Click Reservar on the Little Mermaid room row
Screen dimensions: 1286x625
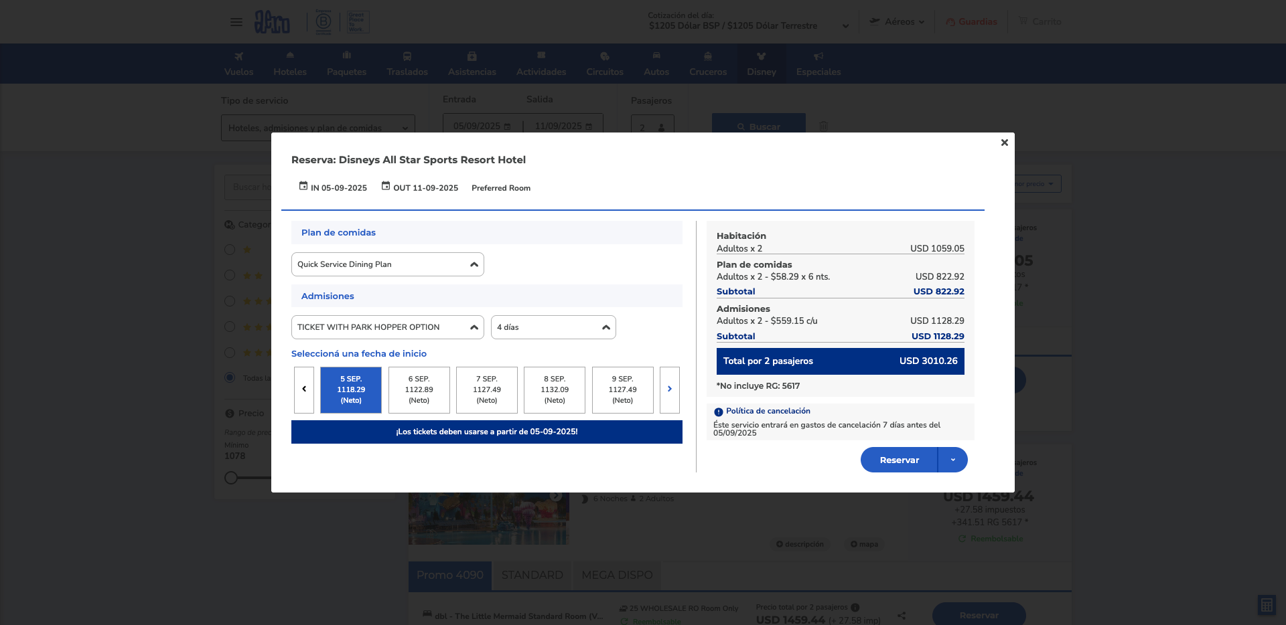point(979,615)
